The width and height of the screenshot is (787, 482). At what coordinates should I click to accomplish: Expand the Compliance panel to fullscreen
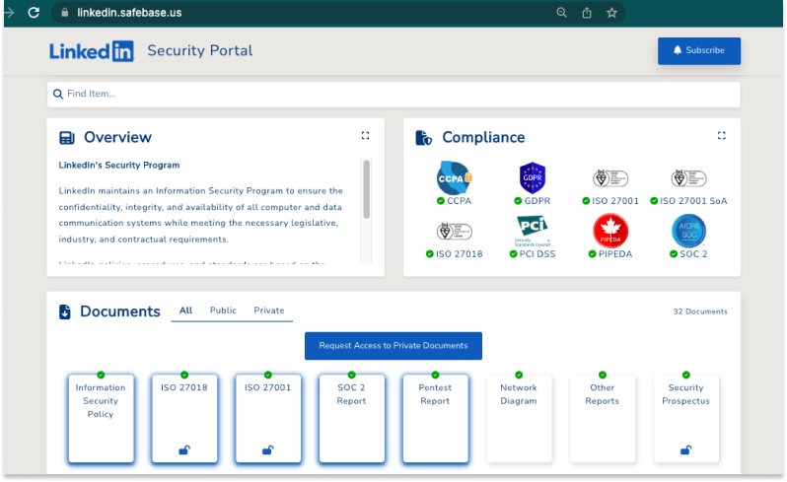[x=722, y=135]
